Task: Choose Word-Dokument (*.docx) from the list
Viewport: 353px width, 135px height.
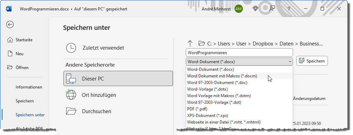Action: click(x=239, y=69)
